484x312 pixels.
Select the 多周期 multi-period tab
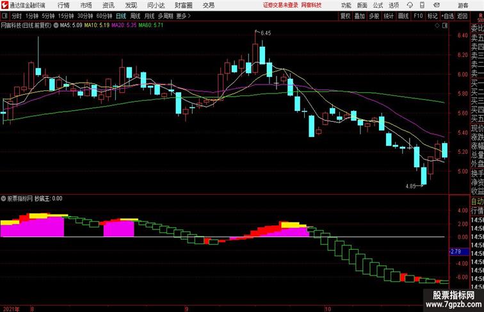coord(166,16)
